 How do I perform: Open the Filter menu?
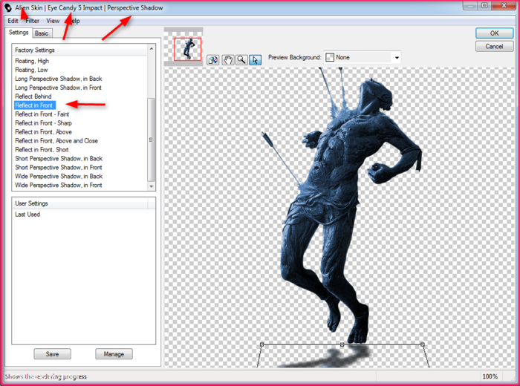point(33,21)
